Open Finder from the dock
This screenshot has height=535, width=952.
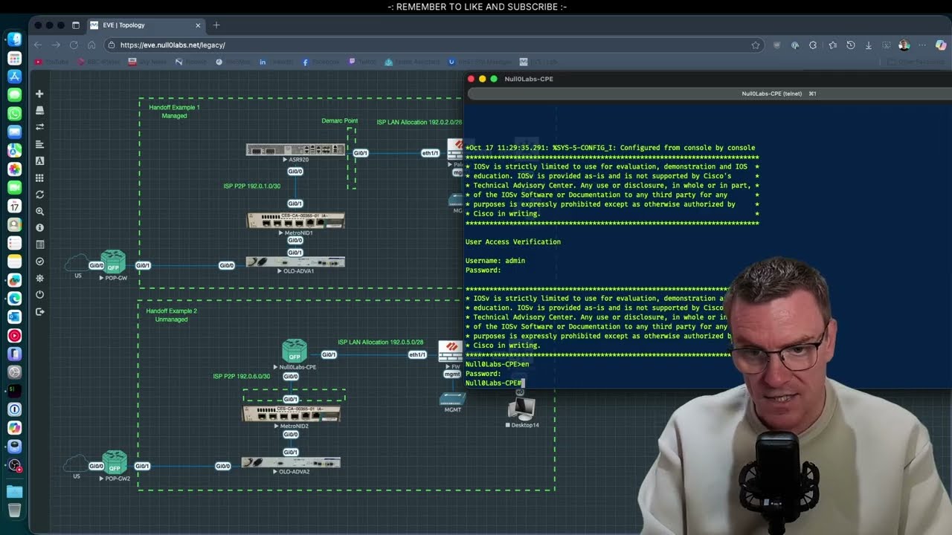[x=14, y=39]
